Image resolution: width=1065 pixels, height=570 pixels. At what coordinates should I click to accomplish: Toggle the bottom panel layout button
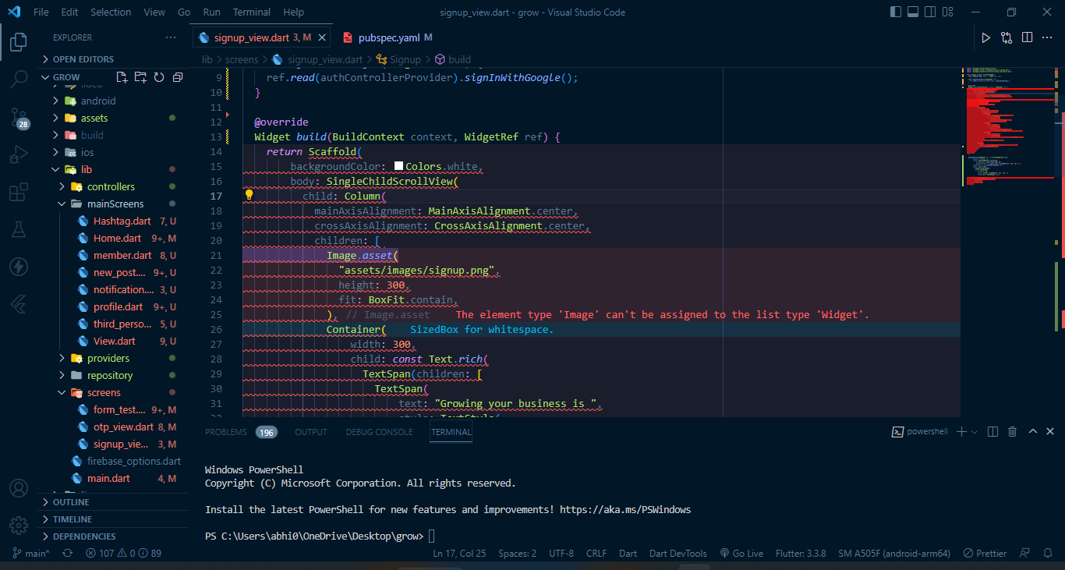(912, 12)
